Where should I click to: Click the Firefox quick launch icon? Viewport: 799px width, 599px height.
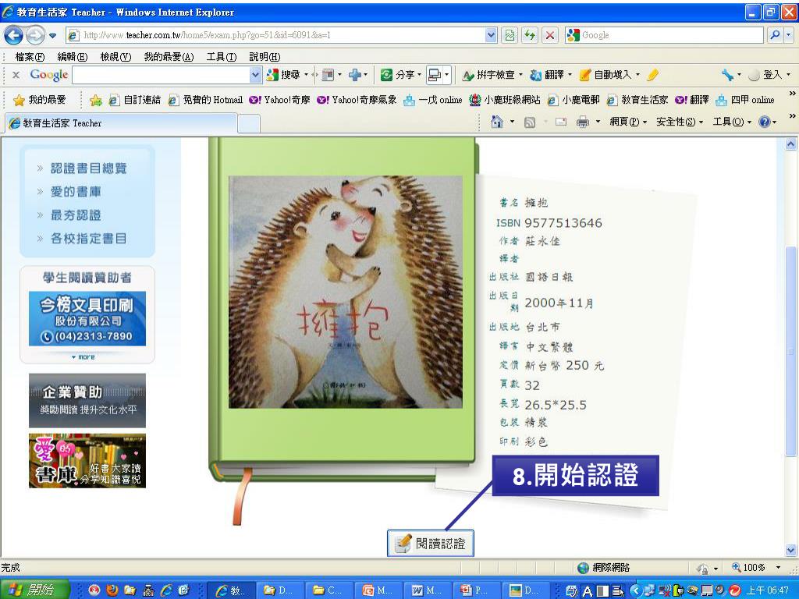click(x=112, y=590)
